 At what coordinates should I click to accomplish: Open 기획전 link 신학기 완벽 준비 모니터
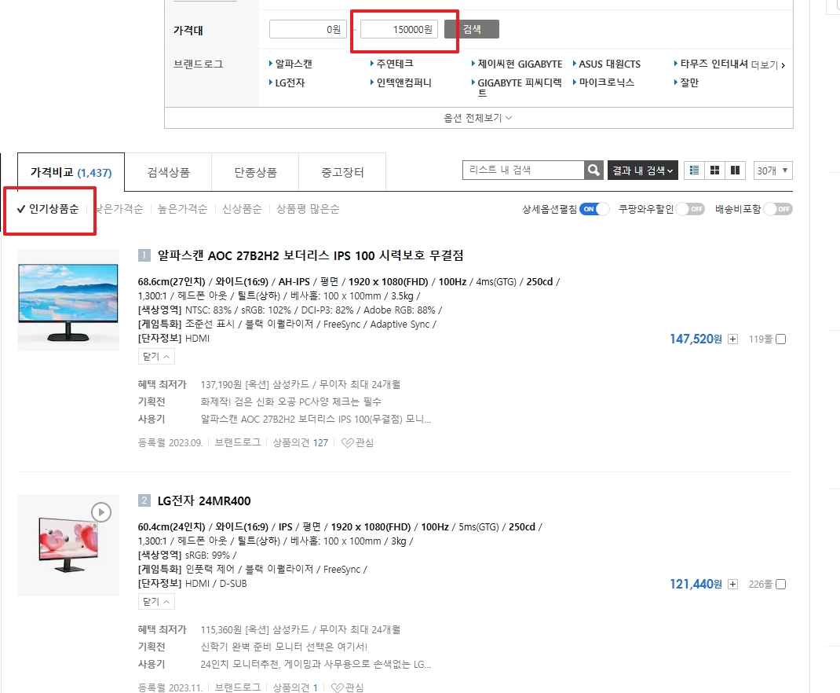pyautogui.click(x=284, y=647)
